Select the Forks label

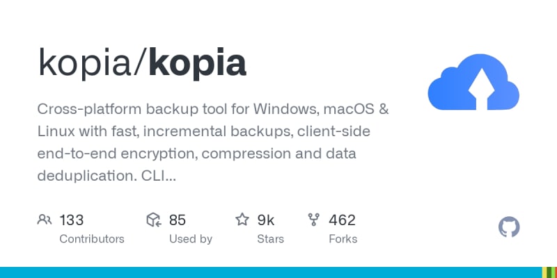[343, 239]
